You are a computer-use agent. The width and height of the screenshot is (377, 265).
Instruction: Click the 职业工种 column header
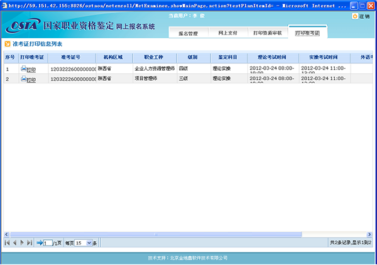(154, 57)
